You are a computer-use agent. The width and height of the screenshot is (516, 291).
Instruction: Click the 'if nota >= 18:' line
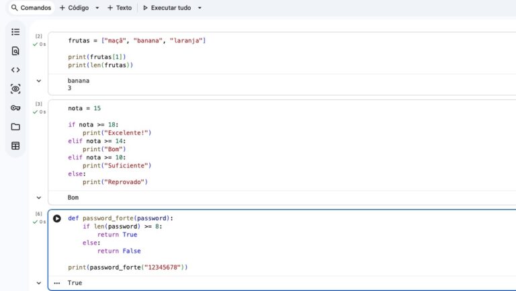coord(93,125)
